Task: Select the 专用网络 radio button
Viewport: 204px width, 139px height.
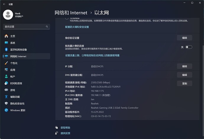Action: click(67, 18)
